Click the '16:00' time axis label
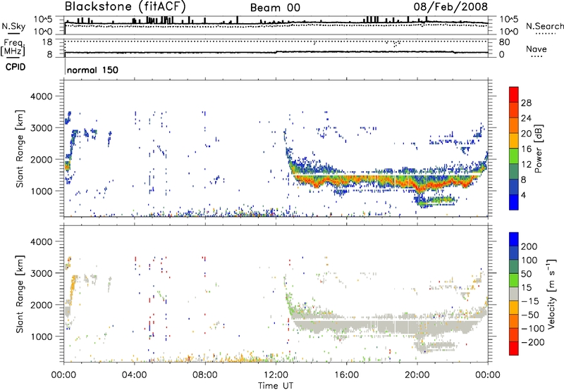 [x=346, y=375]
